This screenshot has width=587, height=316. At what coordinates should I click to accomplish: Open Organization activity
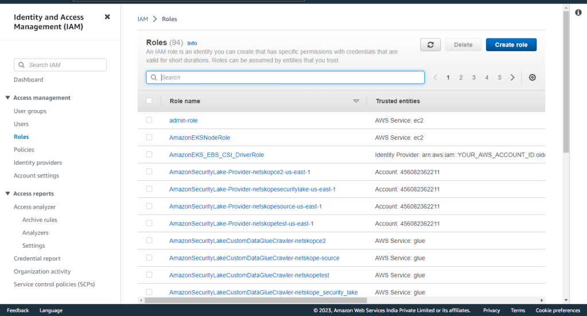(x=42, y=271)
